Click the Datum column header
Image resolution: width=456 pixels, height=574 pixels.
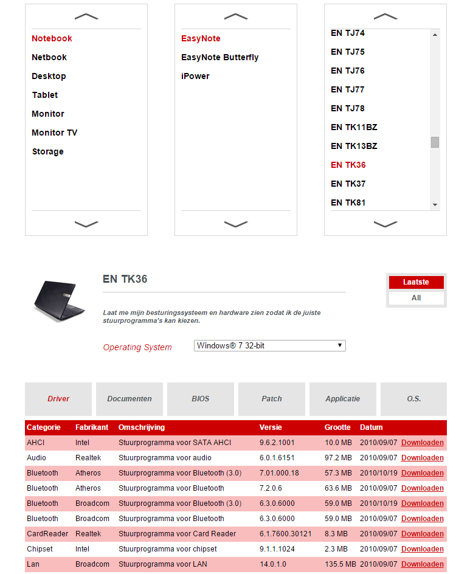click(371, 427)
